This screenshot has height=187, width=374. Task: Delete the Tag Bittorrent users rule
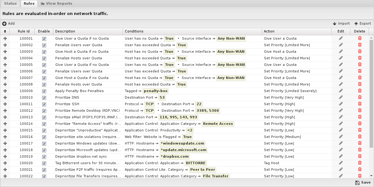tap(360, 163)
